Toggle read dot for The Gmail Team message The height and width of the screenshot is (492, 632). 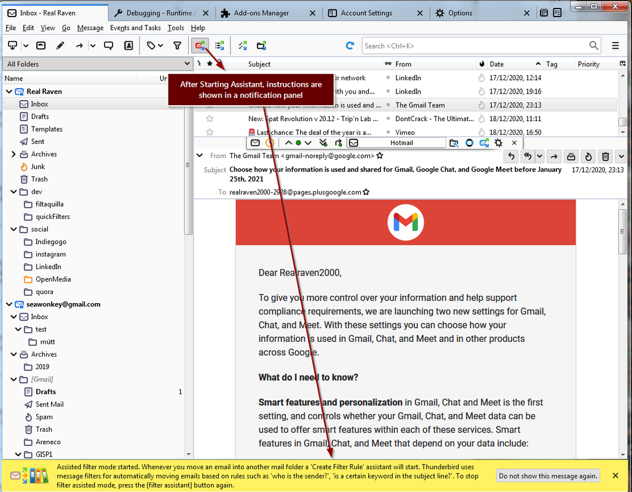tap(388, 105)
